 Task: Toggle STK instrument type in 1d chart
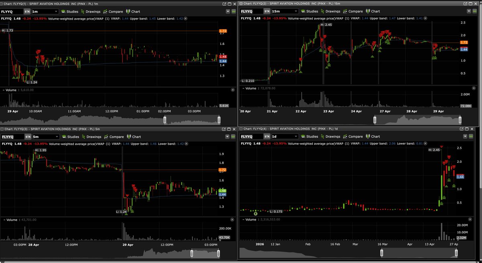pos(267,136)
